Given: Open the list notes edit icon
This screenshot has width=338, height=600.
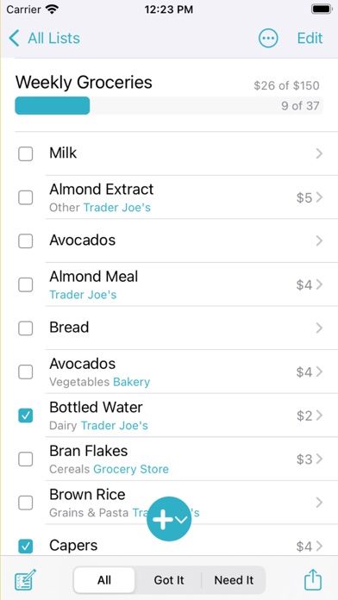Looking at the screenshot, I should point(25,580).
